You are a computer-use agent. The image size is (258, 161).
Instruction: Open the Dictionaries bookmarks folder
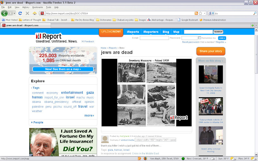pos(104,20)
